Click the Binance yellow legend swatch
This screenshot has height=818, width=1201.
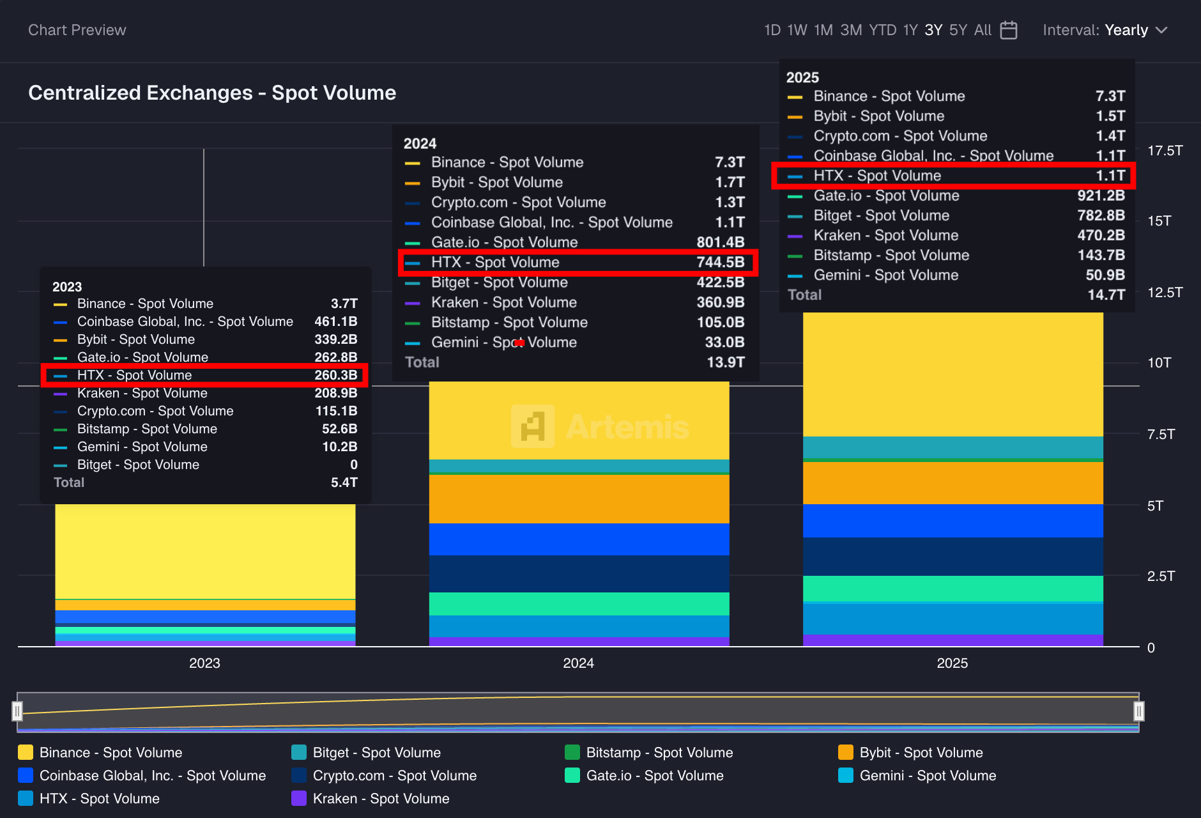(26, 752)
